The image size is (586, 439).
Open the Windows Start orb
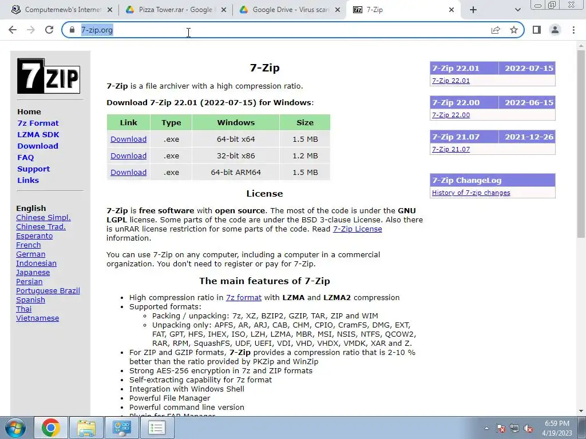15,428
